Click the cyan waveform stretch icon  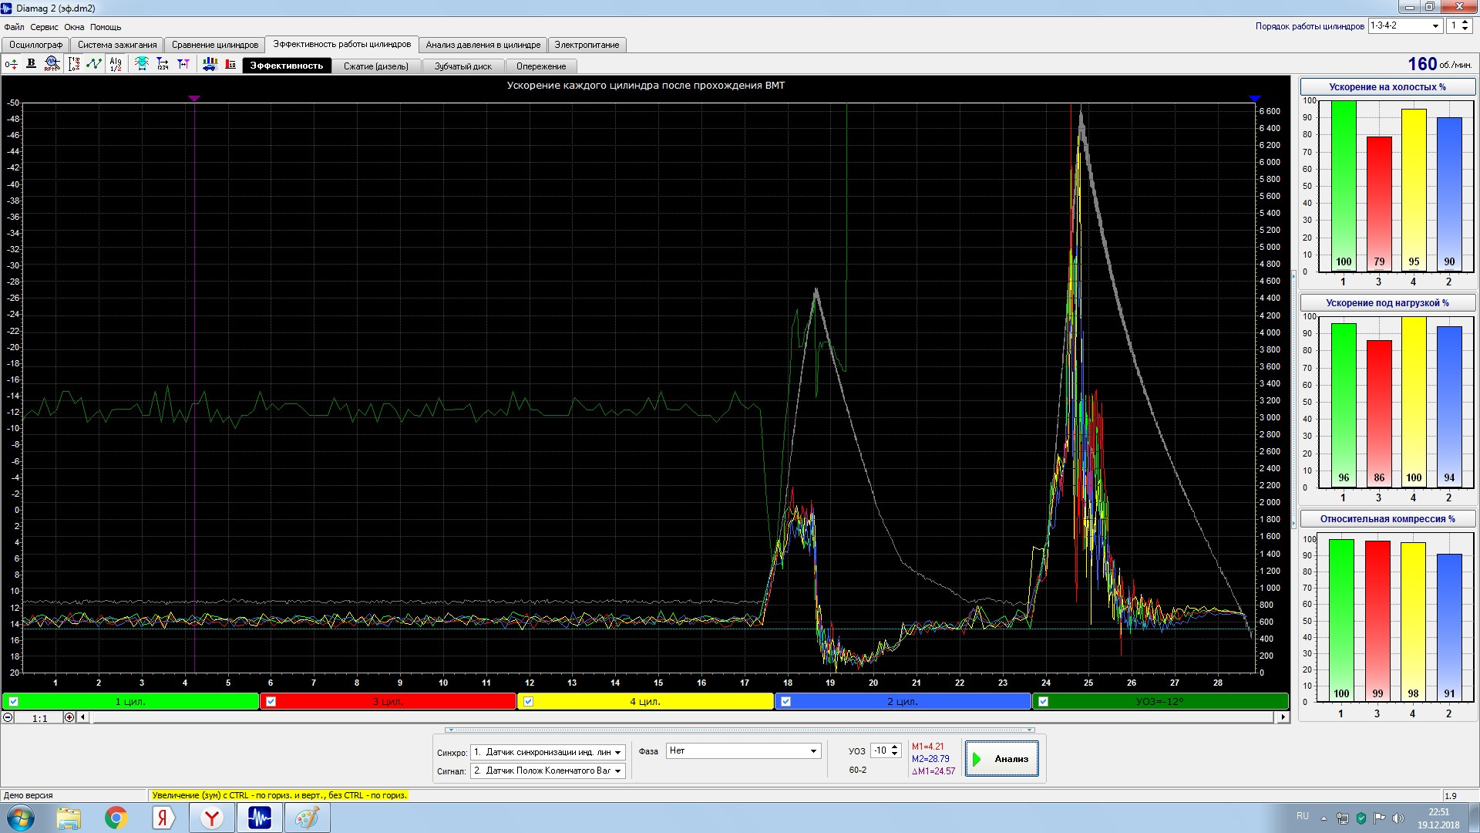click(142, 64)
